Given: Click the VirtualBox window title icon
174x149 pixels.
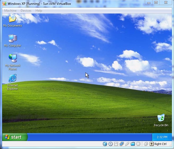Looking at the screenshot, I should tap(4, 4).
